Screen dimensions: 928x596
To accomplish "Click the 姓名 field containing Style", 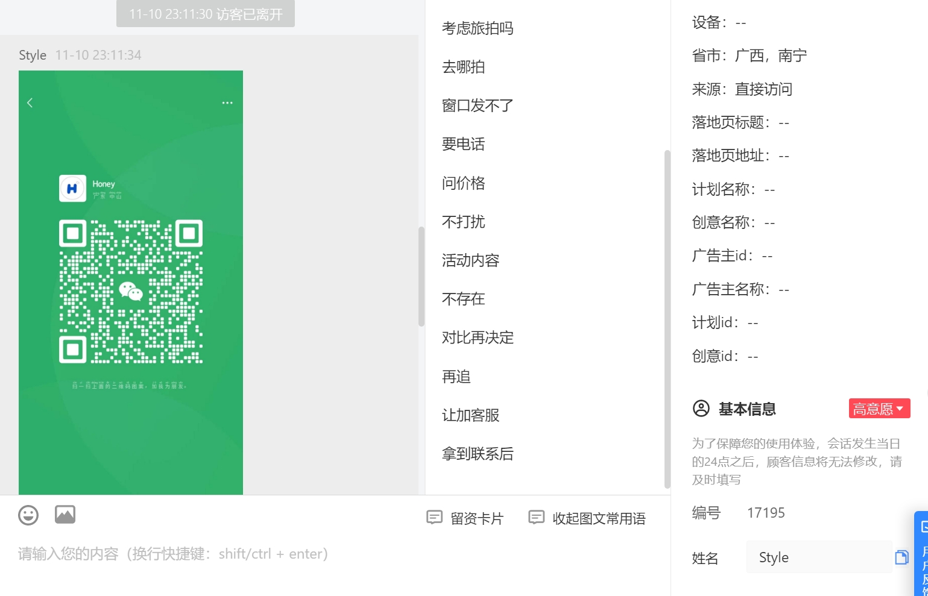I will (x=819, y=557).
